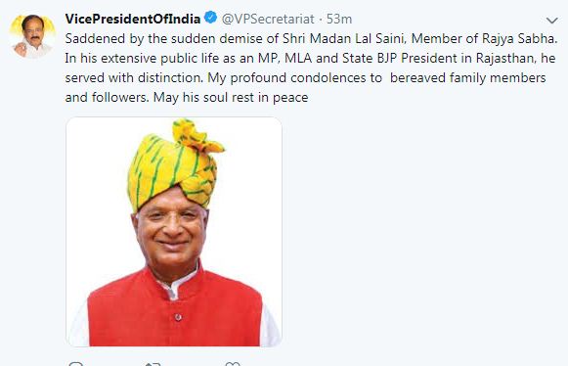Screen dimensions: 568x366
Task: Retweet the post using the retweet icon
Action: point(153,363)
